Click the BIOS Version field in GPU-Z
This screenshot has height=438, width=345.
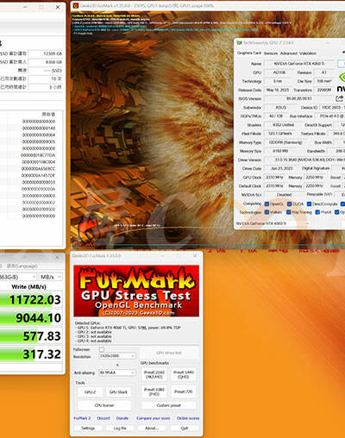[299, 98]
